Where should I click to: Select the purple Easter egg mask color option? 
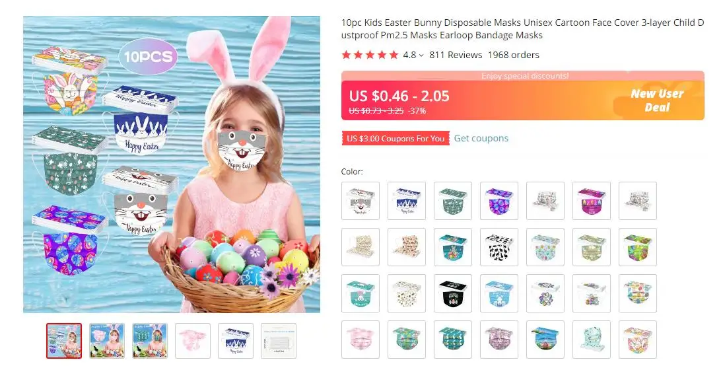499,201
